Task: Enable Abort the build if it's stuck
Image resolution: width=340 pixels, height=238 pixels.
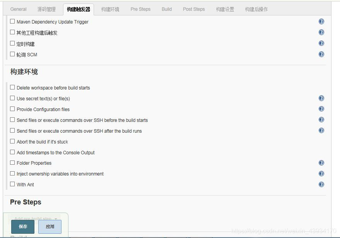Action: coord(12,141)
